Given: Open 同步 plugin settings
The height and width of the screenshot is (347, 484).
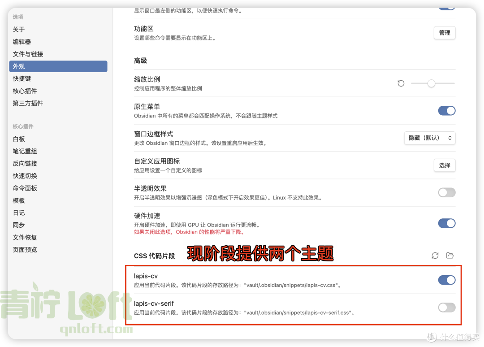Looking at the screenshot, I should point(58,225).
